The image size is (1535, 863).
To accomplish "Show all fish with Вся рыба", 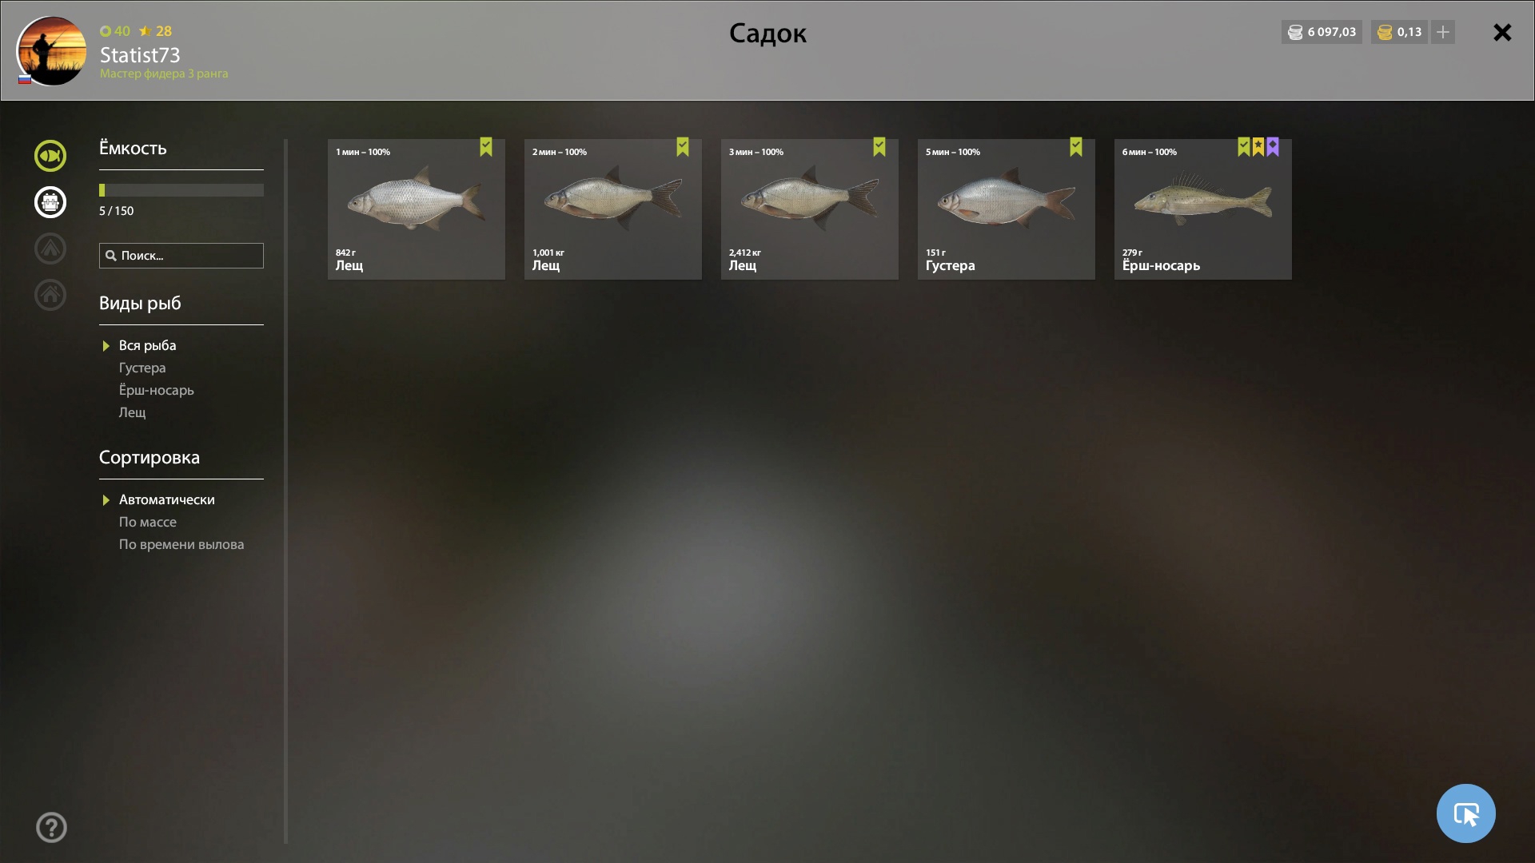I will point(148,345).
